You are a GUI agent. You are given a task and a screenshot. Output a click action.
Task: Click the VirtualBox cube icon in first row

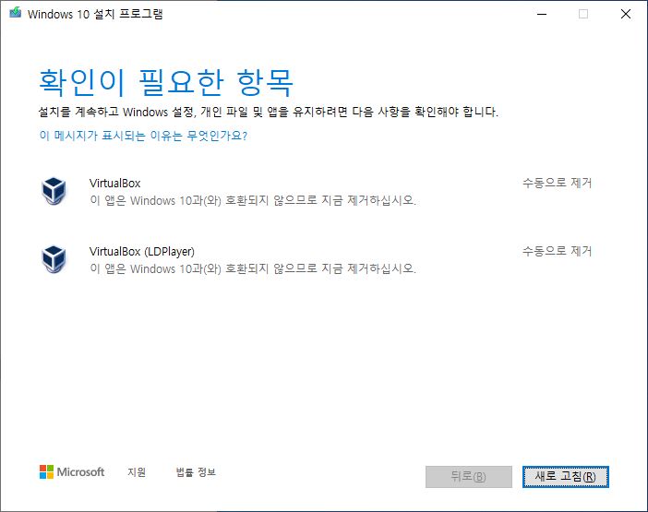(54, 191)
